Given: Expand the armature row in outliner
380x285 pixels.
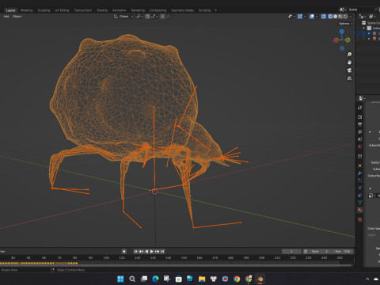Looking at the screenshot, I should pyautogui.click(x=369, y=33).
